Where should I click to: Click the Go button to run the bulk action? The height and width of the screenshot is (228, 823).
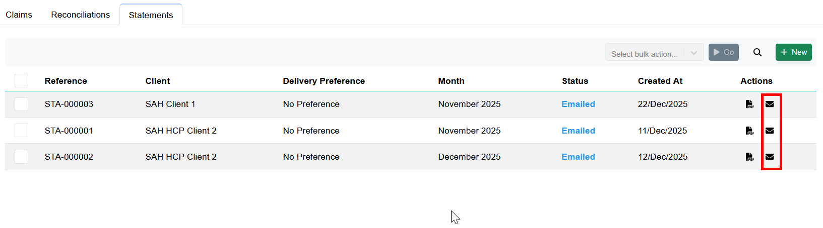[x=724, y=52]
